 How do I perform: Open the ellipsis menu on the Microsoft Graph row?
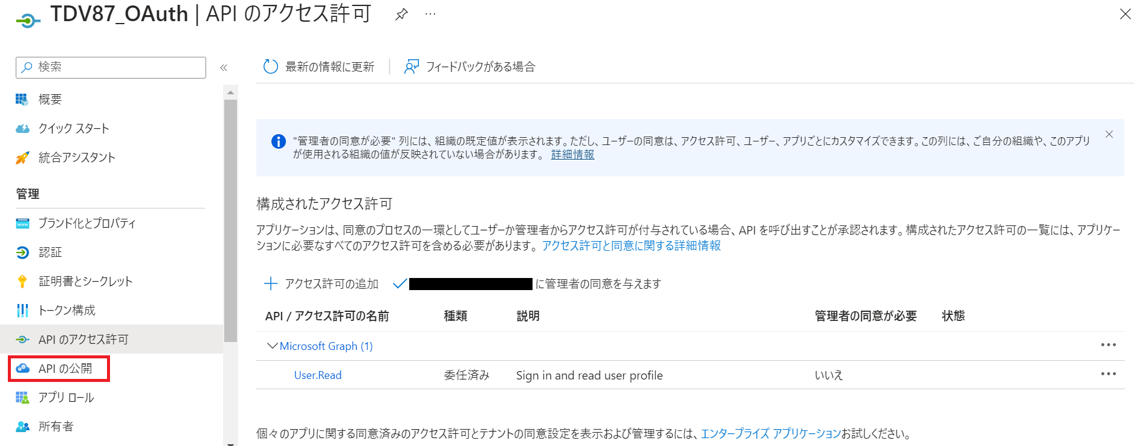[1109, 344]
